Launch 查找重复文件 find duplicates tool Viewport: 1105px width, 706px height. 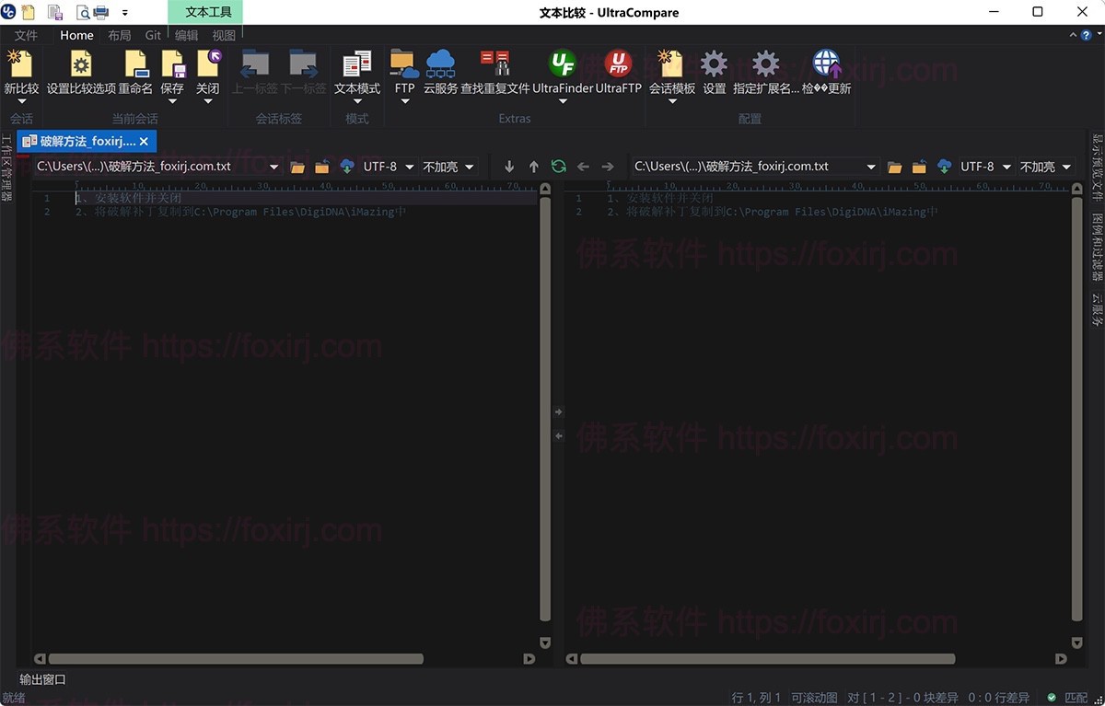(x=495, y=65)
